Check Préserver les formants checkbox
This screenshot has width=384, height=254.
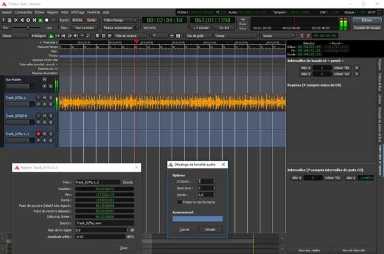[x=179, y=202]
